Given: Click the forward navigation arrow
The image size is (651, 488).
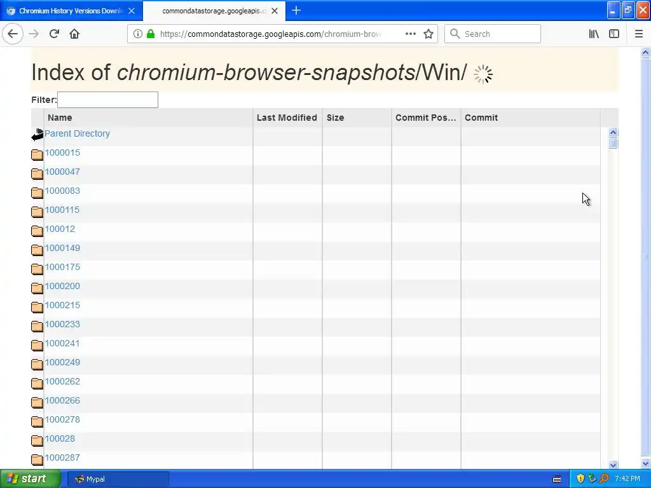Looking at the screenshot, I should [34, 34].
